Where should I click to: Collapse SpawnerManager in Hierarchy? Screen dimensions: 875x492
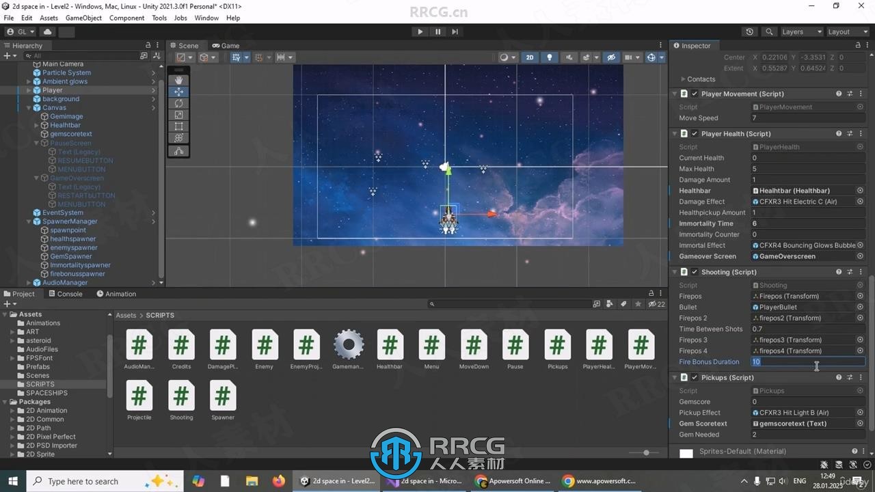pos(29,221)
